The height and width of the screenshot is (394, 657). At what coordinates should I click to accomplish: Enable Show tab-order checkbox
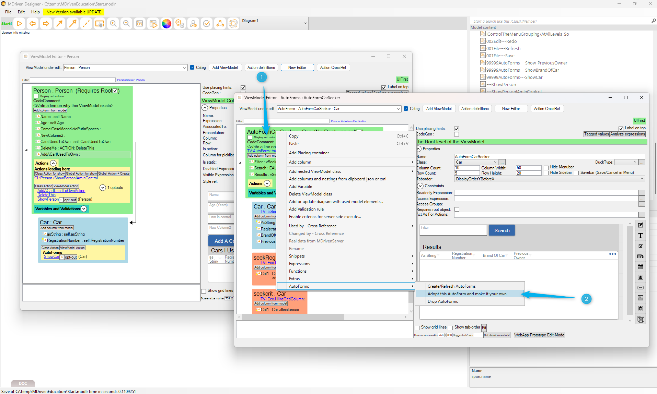pyautogui.click(x=450, y=328)
